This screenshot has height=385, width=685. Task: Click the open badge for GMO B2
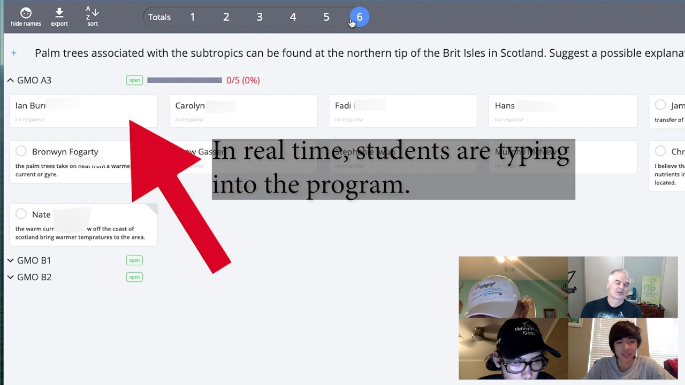tap(134, 277)
